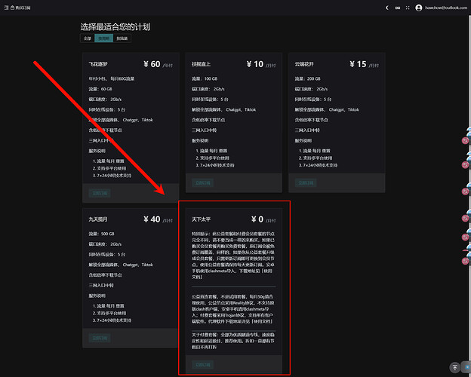Image resolution: width=471 pixels, height=377 pixels.
Task: Subscribe to the 扶摇直上 ¥10 plan
Action: 202,182
